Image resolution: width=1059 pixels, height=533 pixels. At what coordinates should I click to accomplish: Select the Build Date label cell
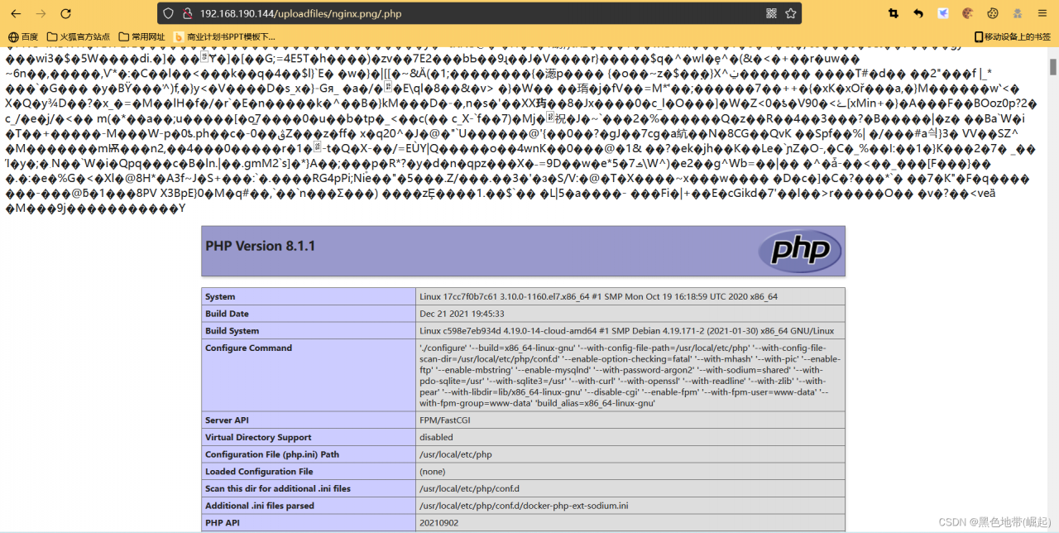coord(309,314)
